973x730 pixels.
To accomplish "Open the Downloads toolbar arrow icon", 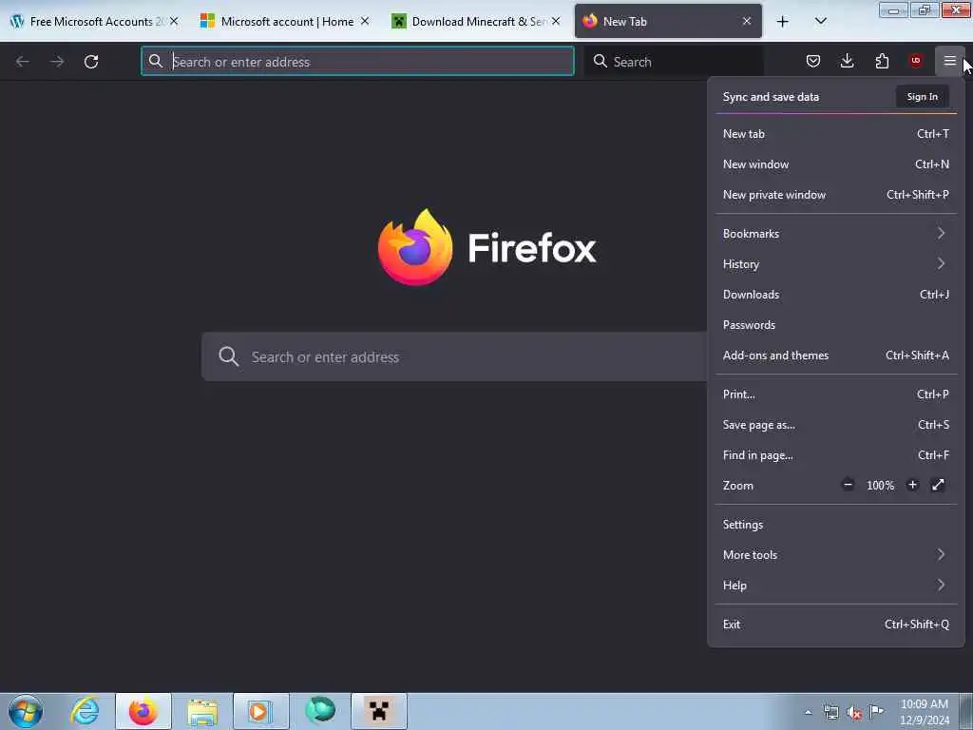I will 847,61.
